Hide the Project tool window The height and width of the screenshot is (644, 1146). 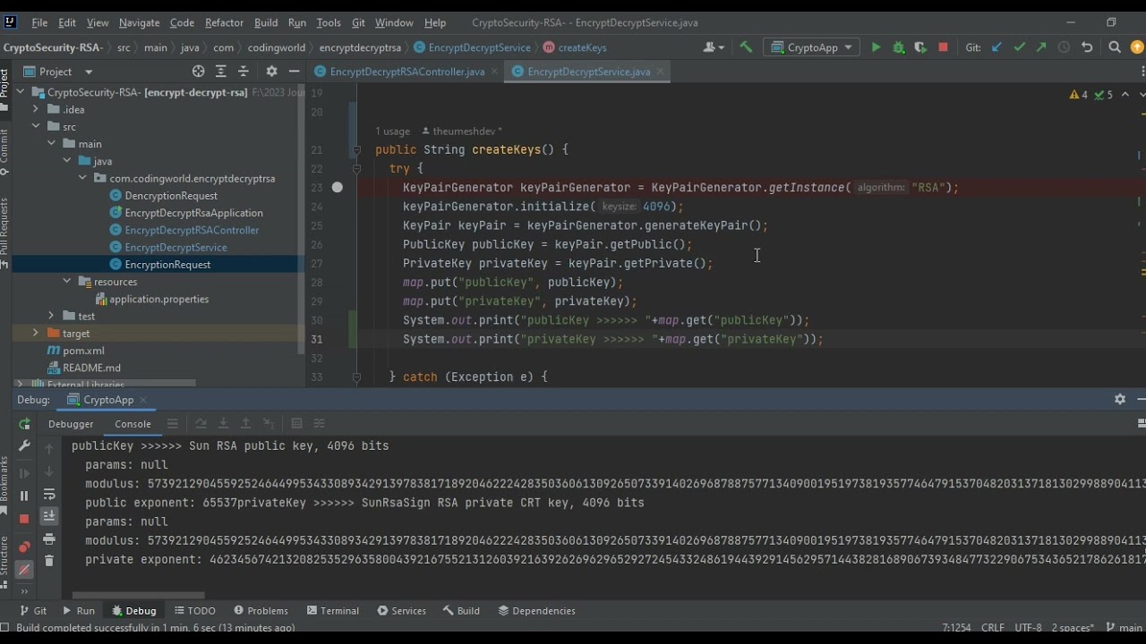click(294, 72)
